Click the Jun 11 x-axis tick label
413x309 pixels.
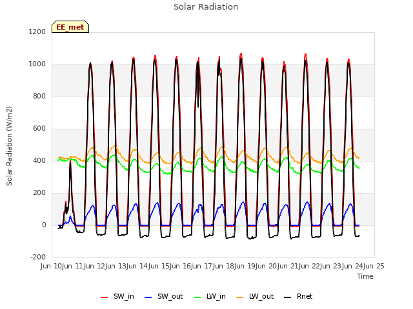(74, 266)
